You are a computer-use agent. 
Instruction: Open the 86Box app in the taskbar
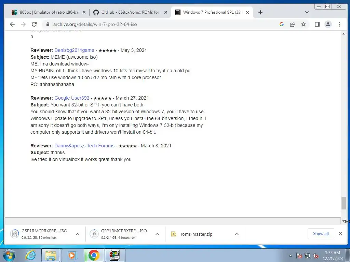tap(115, 255)
